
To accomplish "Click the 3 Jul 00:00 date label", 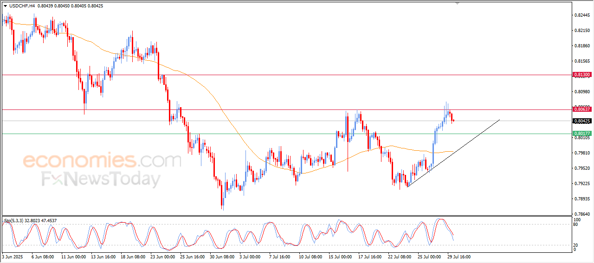I will (250, 256).
